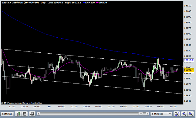Screen dimensions: 196x118
Task: Click the magenta EMA20 swatch in legend
Action: (x=98, y=3)
